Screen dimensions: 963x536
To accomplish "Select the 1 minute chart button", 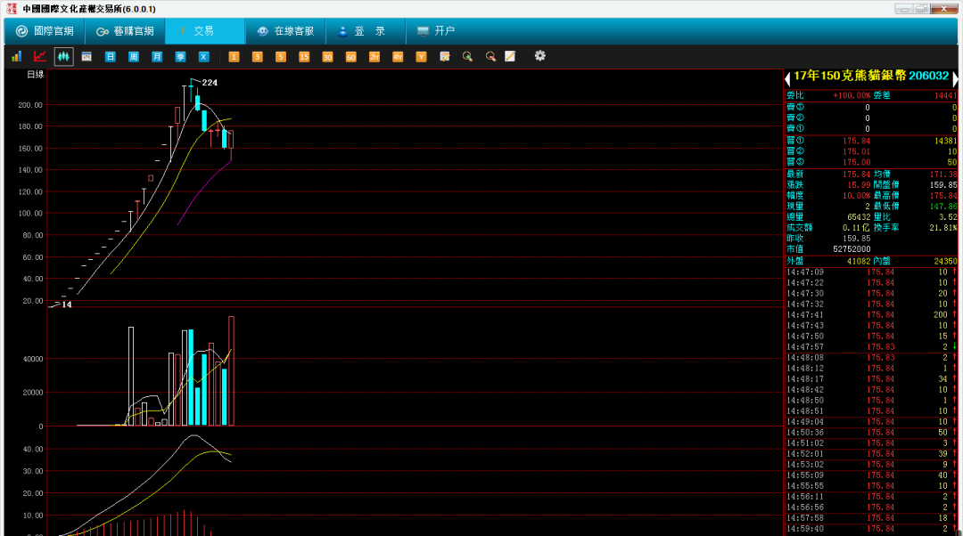I will (x=234, y=56).
